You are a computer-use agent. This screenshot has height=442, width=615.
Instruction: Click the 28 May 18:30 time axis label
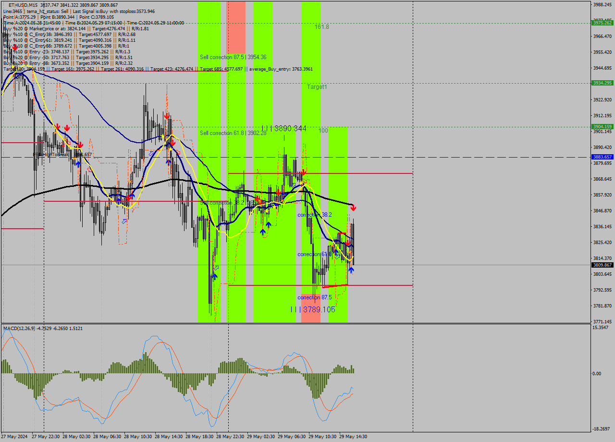(199, 437)
